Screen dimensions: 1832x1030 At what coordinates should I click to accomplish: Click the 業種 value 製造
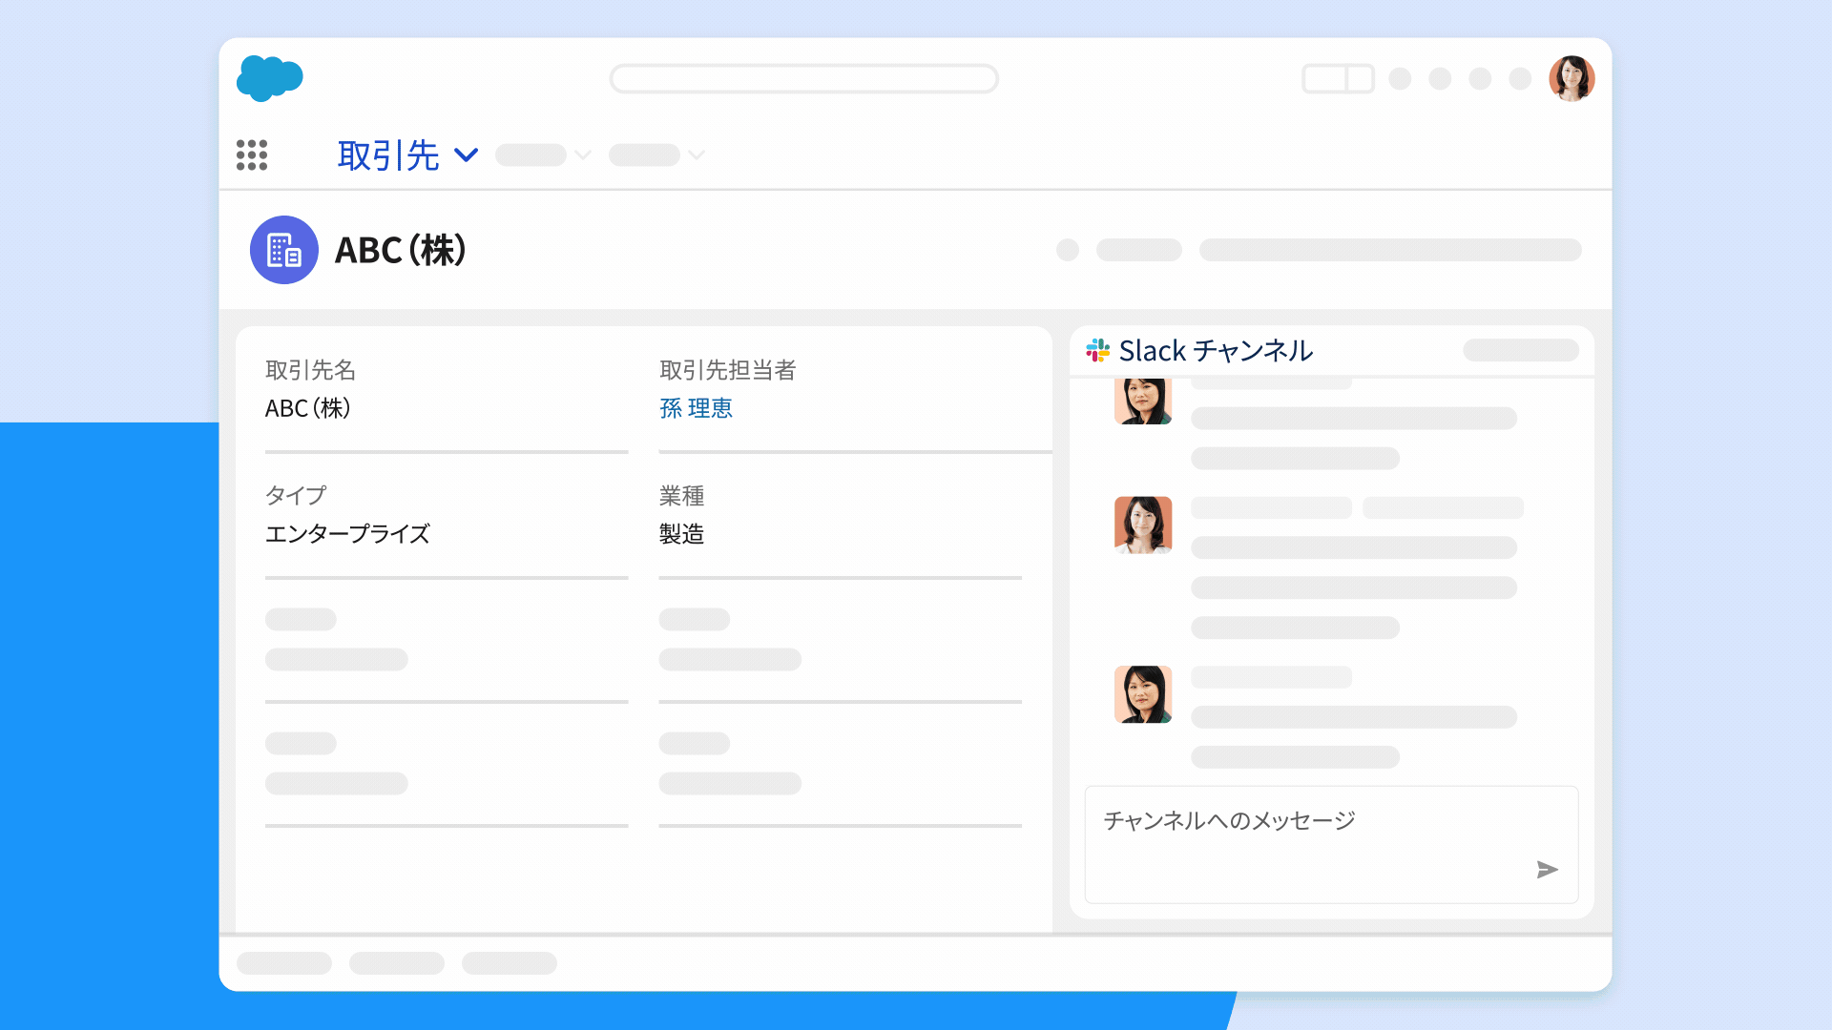coord(681,534)
